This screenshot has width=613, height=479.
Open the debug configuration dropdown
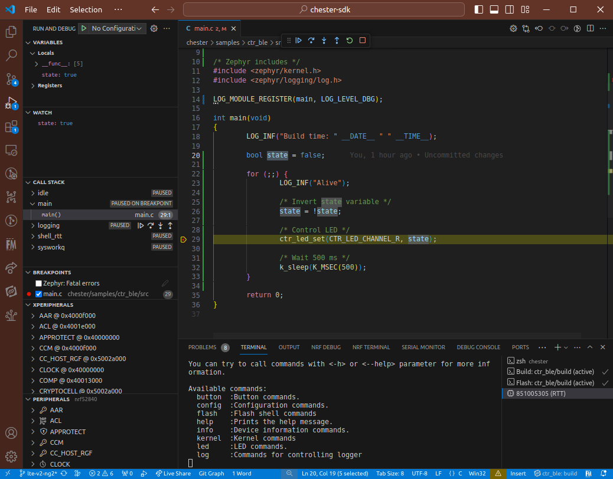tap(117, 28)
